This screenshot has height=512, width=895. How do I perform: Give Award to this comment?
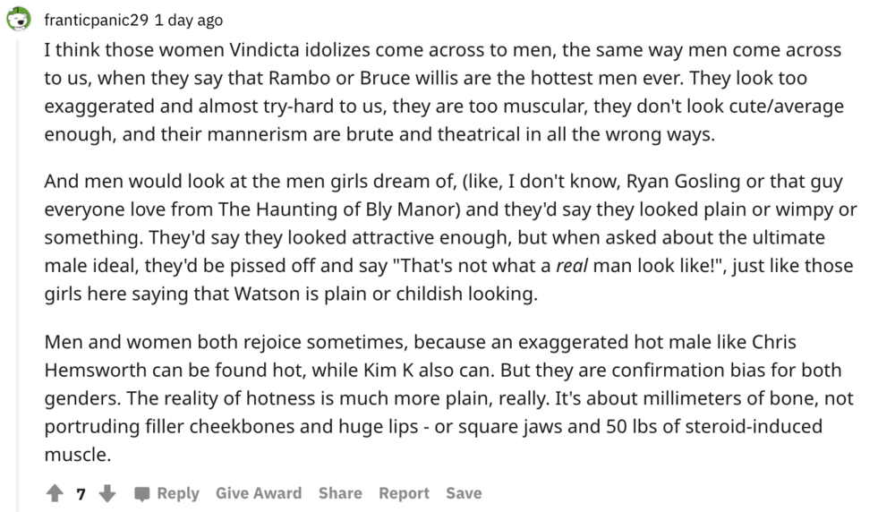259,493
